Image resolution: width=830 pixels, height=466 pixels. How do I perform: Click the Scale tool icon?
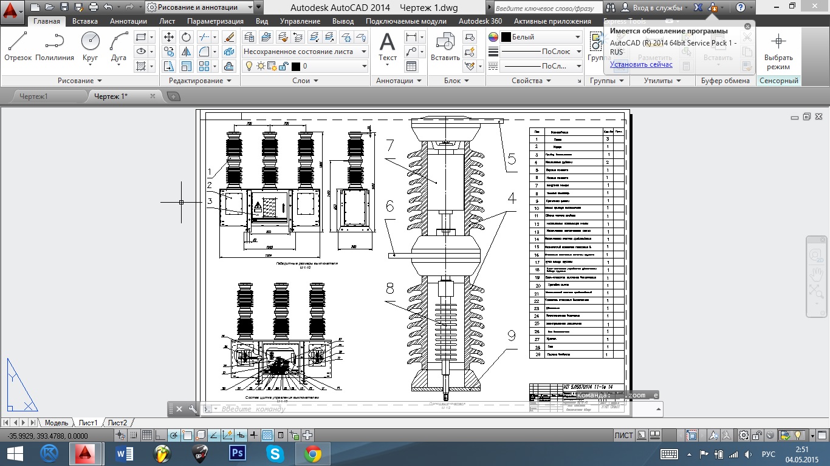pos(186,66)
